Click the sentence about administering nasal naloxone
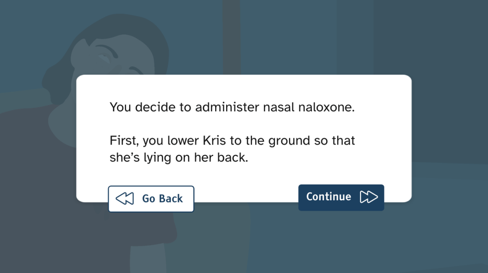Viewport: 488px width, 273px height. 232,107
